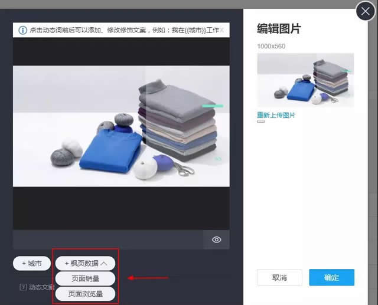Click the small rectangle under re-upload link

click(x=260, y=122)
